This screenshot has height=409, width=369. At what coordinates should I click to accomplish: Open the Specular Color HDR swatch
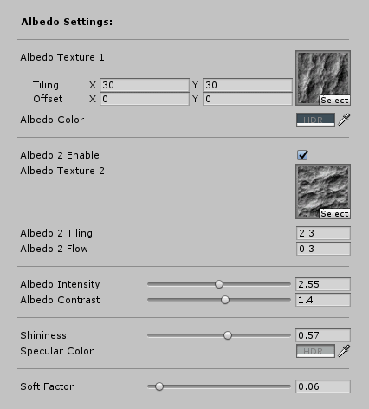(315, 351)
